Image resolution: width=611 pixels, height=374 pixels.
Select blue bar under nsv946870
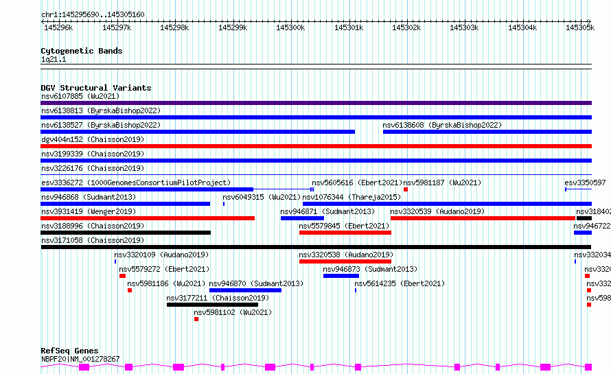click(246, 290)
